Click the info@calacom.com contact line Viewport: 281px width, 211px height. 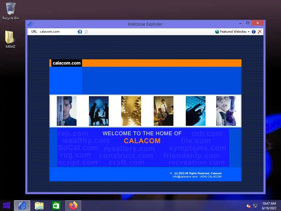[x=197, y=177]
